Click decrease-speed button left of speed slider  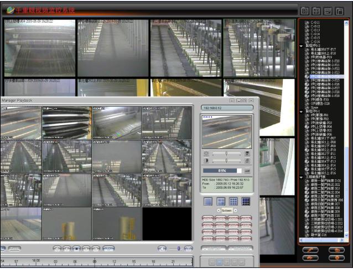[x=162, y=249]
